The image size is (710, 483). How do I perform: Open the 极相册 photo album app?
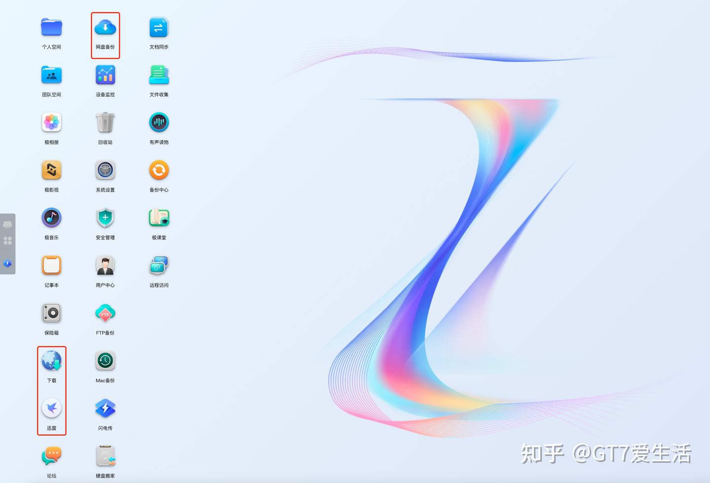(51, 122)
